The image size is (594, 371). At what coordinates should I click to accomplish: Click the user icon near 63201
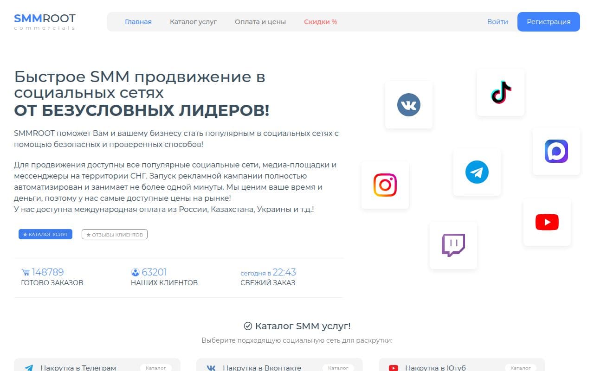pos(136,272)
